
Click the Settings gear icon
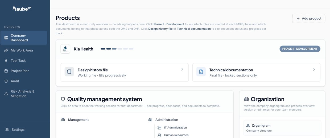[7, 130]
